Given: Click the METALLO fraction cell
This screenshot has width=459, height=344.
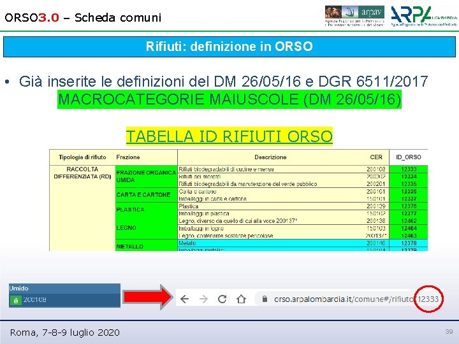Looking at the screenshot, I should [146, 246].
